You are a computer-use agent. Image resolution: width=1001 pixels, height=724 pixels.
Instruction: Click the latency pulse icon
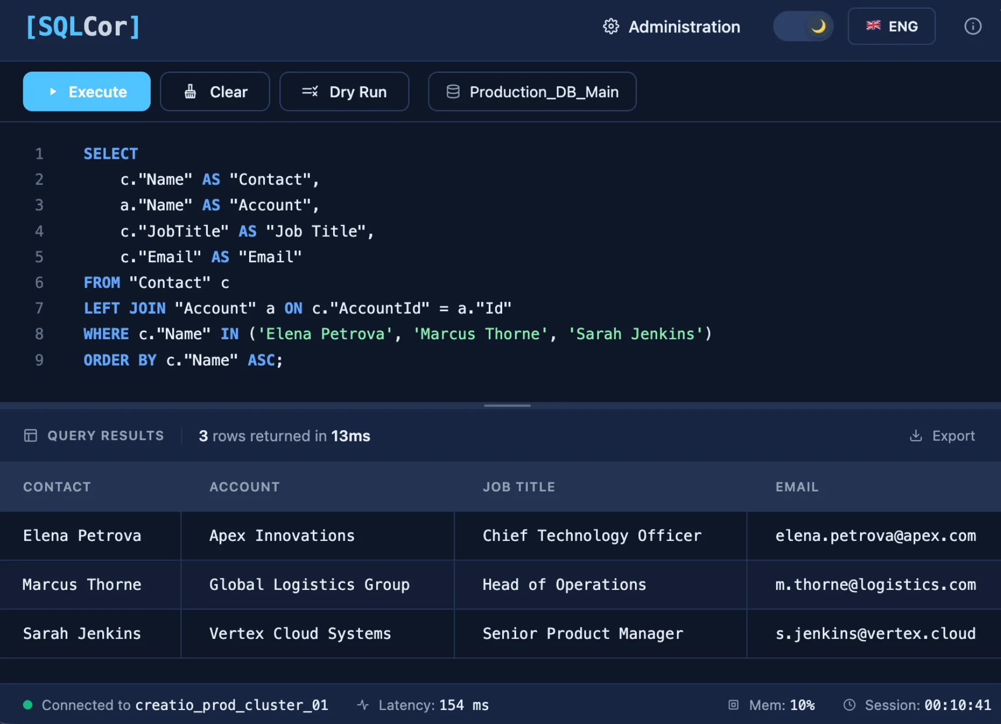363,705
